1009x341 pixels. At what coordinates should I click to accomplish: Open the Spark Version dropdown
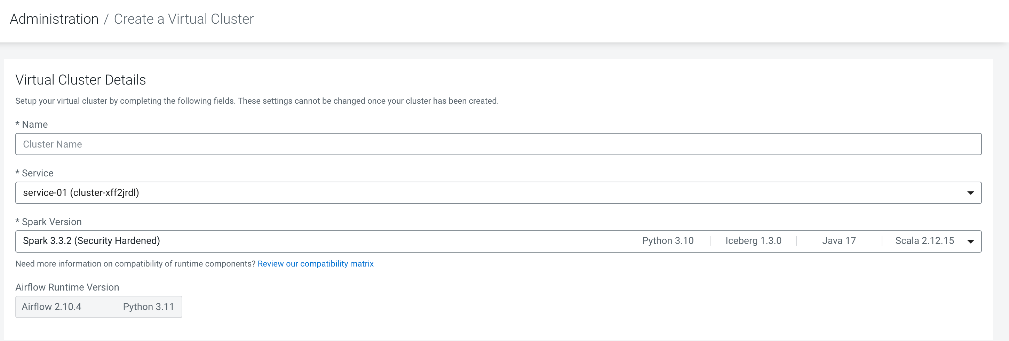(498, 241)
